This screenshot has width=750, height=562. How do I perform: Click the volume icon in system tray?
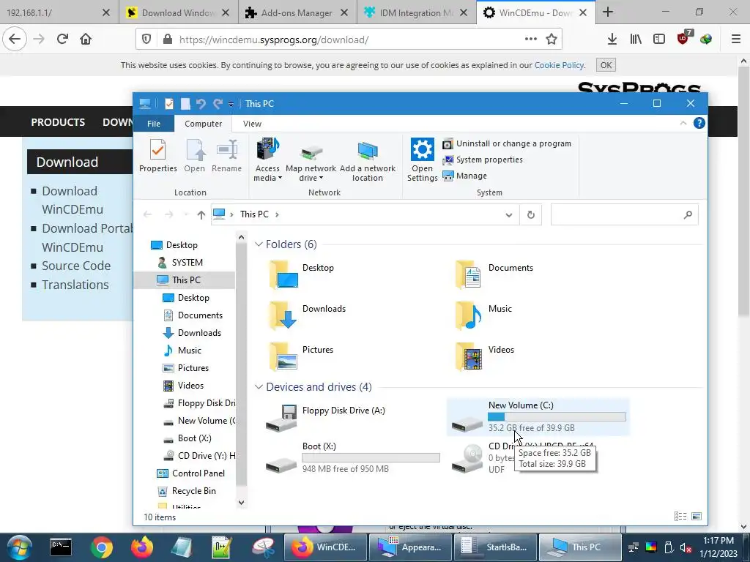[x=686, y=547]
